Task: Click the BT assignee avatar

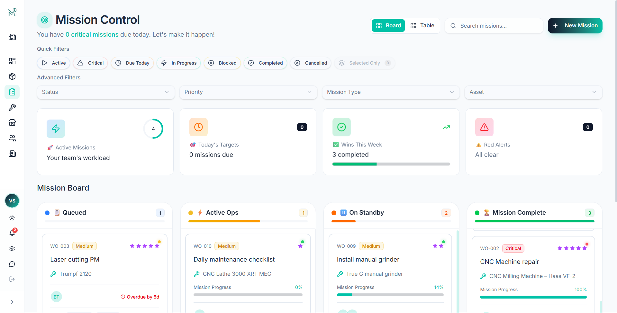Action: 56,297
